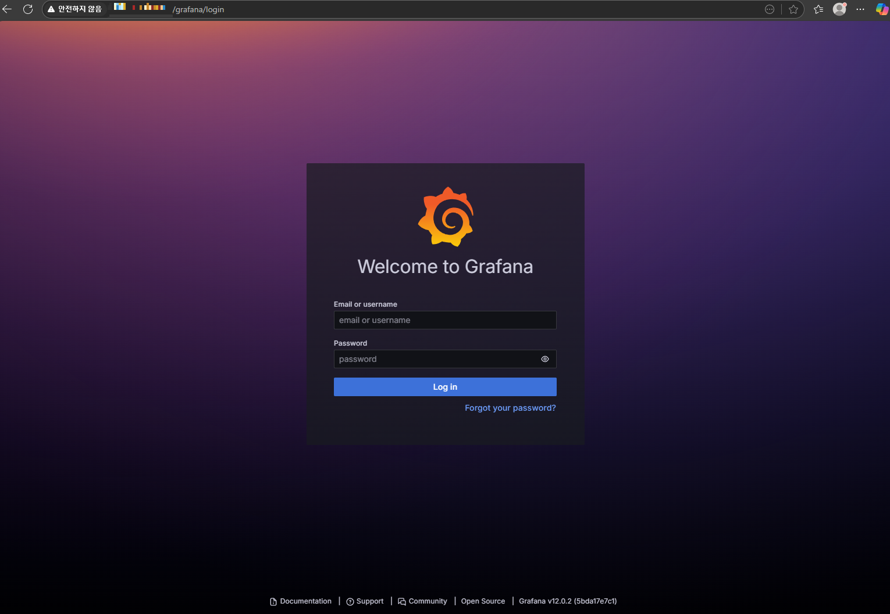Image resolution: width=890 pixels, height=614 pixels.
Task: Focus the Email or username field
Action: pos(445,320)
